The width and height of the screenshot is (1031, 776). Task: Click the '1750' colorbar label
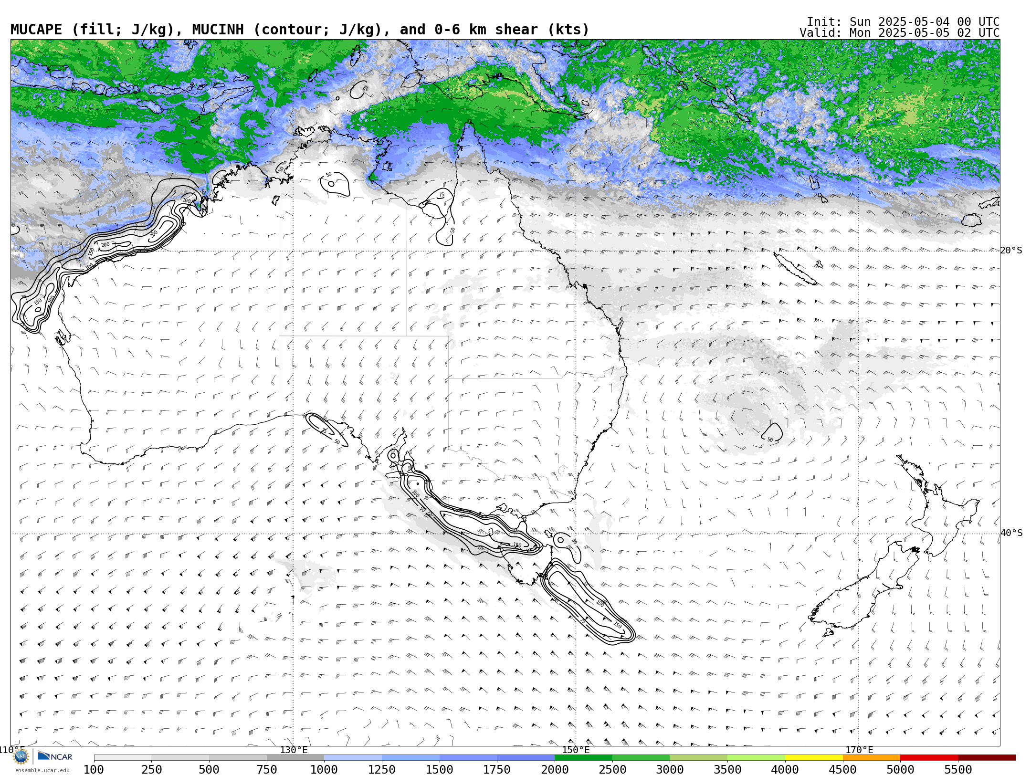click(497, 769)
